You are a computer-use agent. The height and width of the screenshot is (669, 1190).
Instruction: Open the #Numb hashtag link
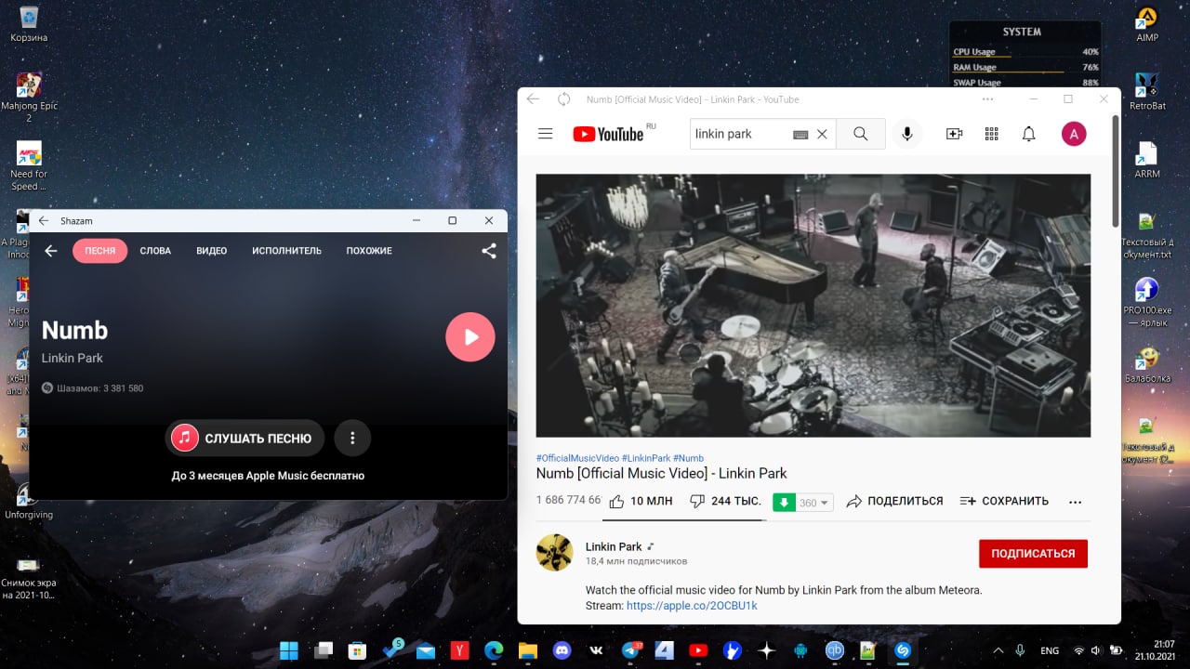(688, 458)
